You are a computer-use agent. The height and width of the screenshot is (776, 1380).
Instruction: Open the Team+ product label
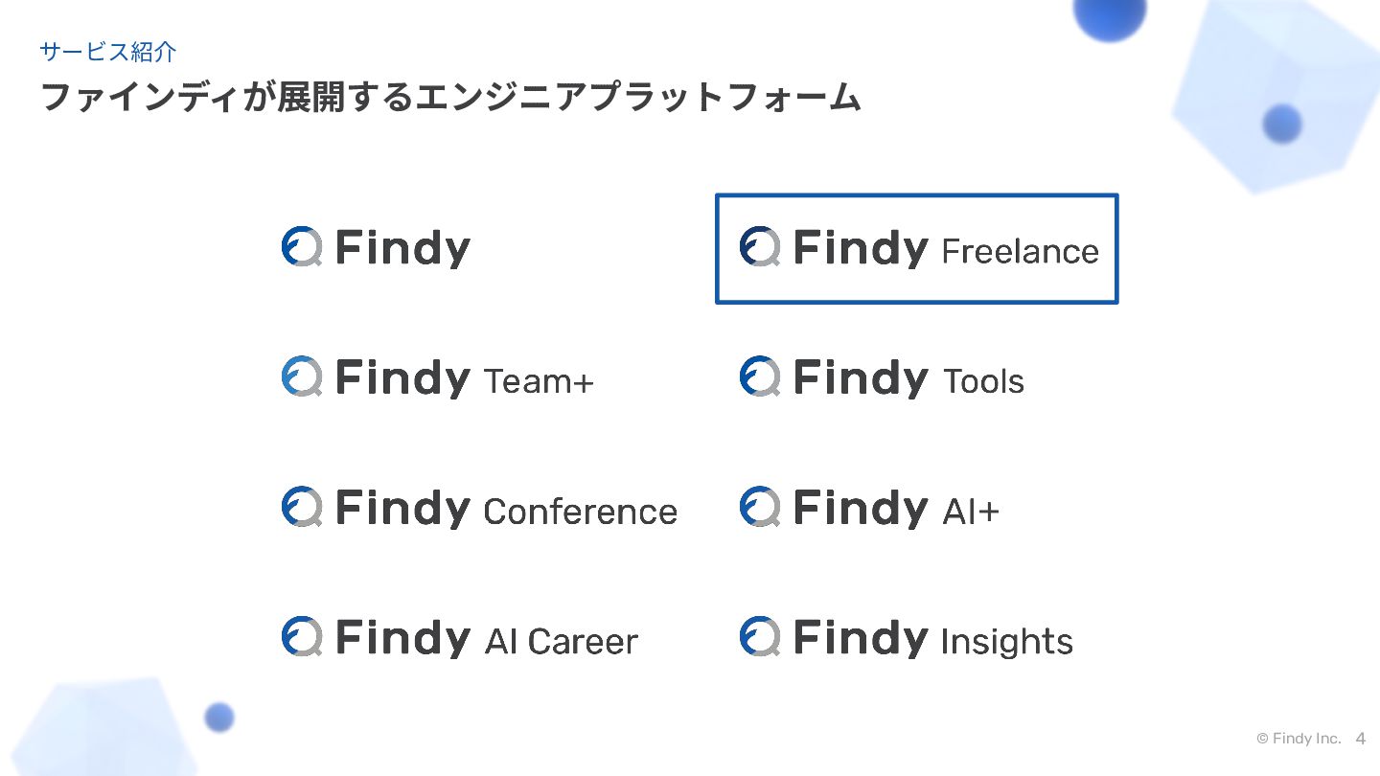539,381
